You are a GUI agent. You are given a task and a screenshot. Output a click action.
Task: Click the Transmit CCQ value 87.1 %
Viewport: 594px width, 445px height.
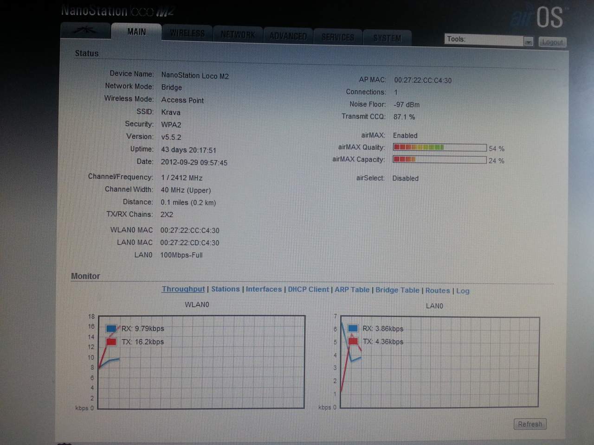point(404,117)
